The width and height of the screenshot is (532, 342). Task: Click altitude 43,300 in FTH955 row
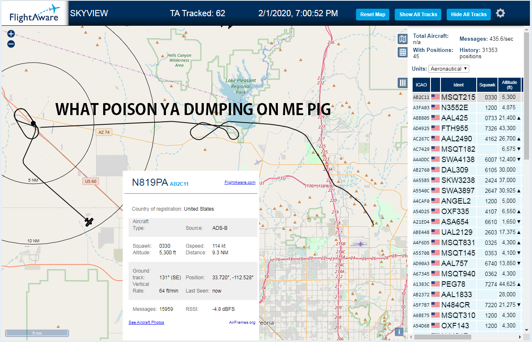pos(509,128)
